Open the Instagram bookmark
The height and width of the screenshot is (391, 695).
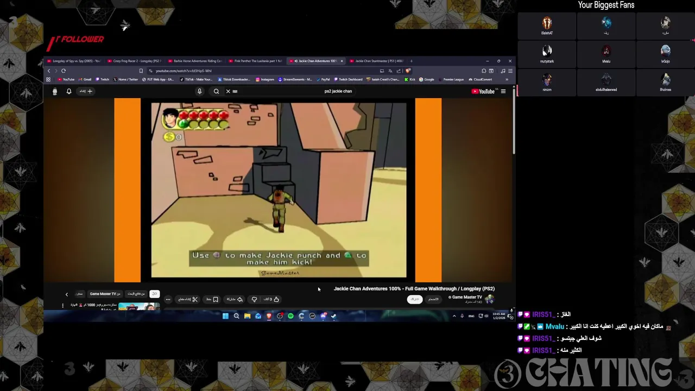pyautogui.click(x=265, y=79)
